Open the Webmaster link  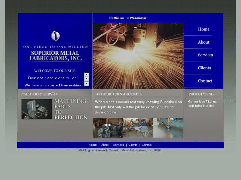pyautogui.click(x=138, y=18)
